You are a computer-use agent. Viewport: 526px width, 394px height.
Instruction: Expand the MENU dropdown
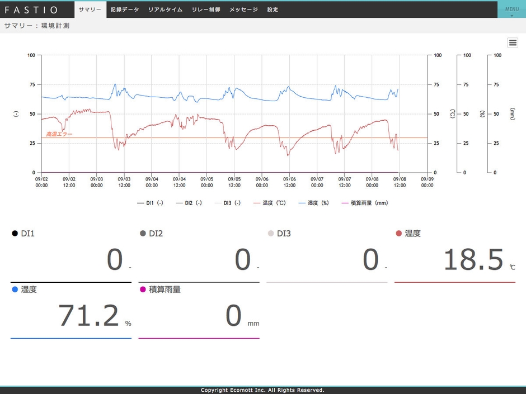(511, 10)
